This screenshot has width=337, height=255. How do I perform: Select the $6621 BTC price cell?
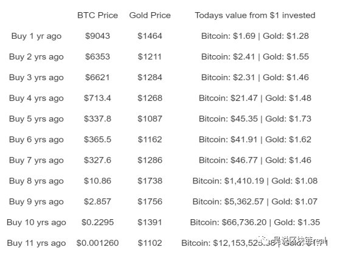pos(97,78)
